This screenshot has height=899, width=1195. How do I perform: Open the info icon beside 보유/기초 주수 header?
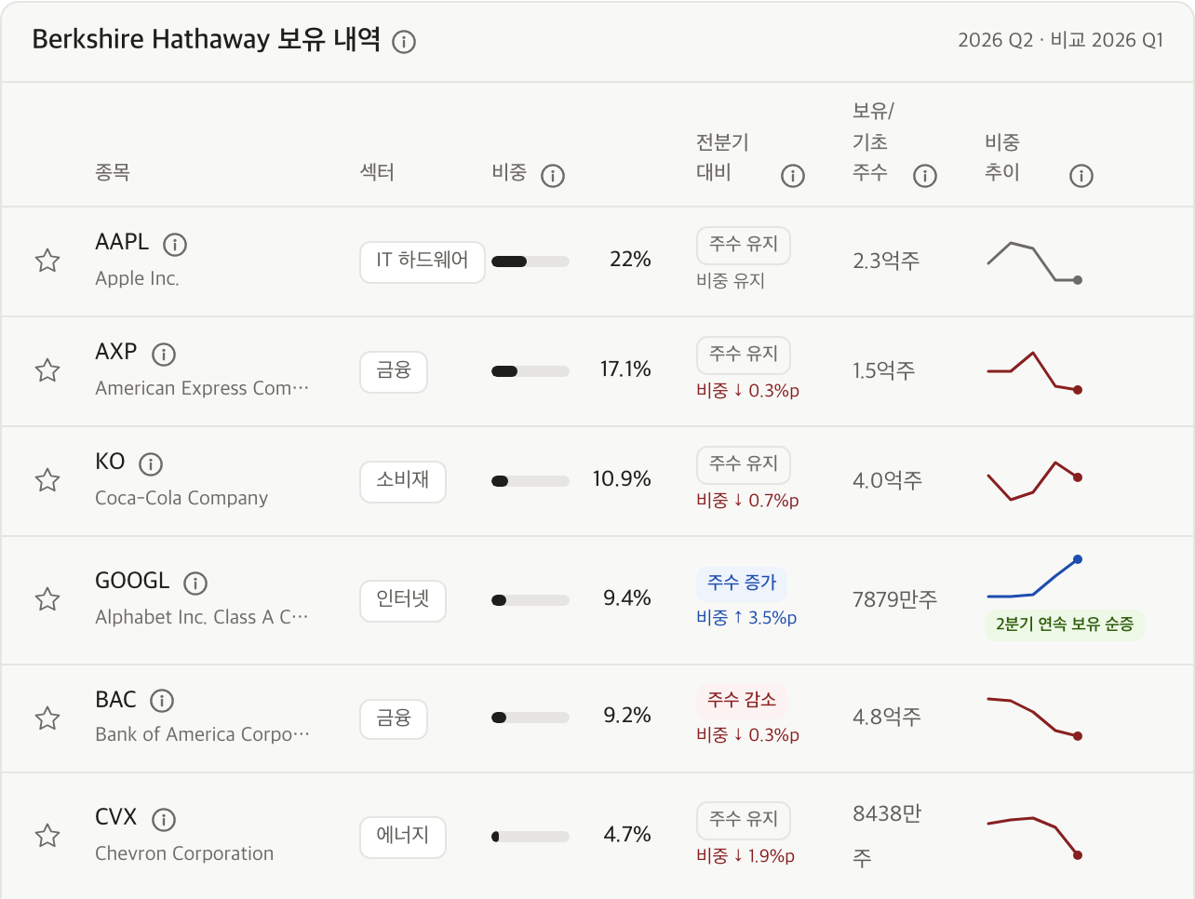[925, 176]
